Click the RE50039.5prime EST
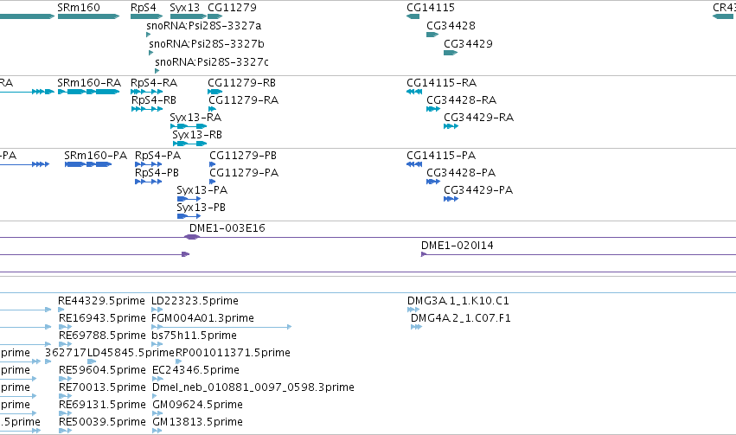 (65, 431)
